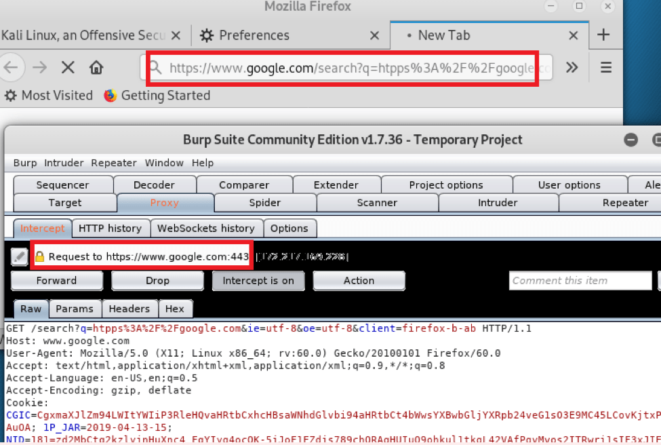Click the 'Host: www.google.com' request line
The image size is (661, 445).
coord(68,341)
